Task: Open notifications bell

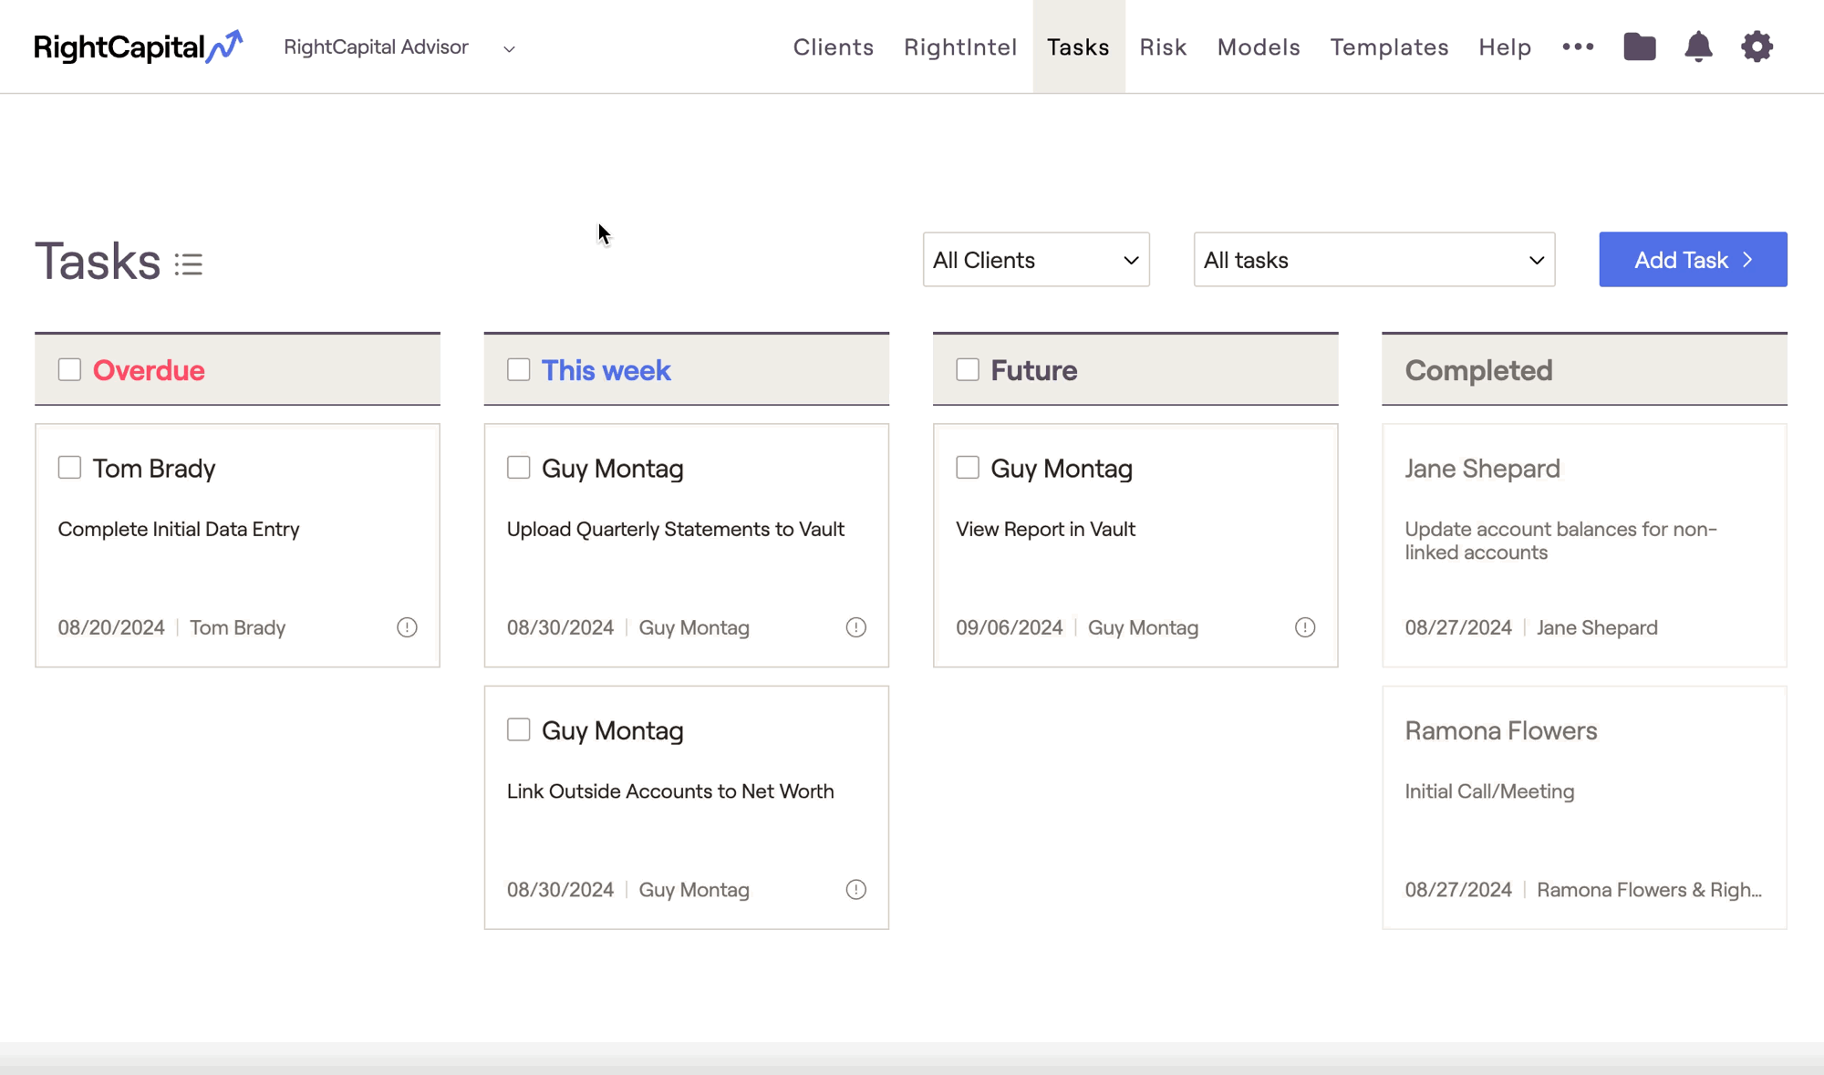Action: (x=1698, y=47)
